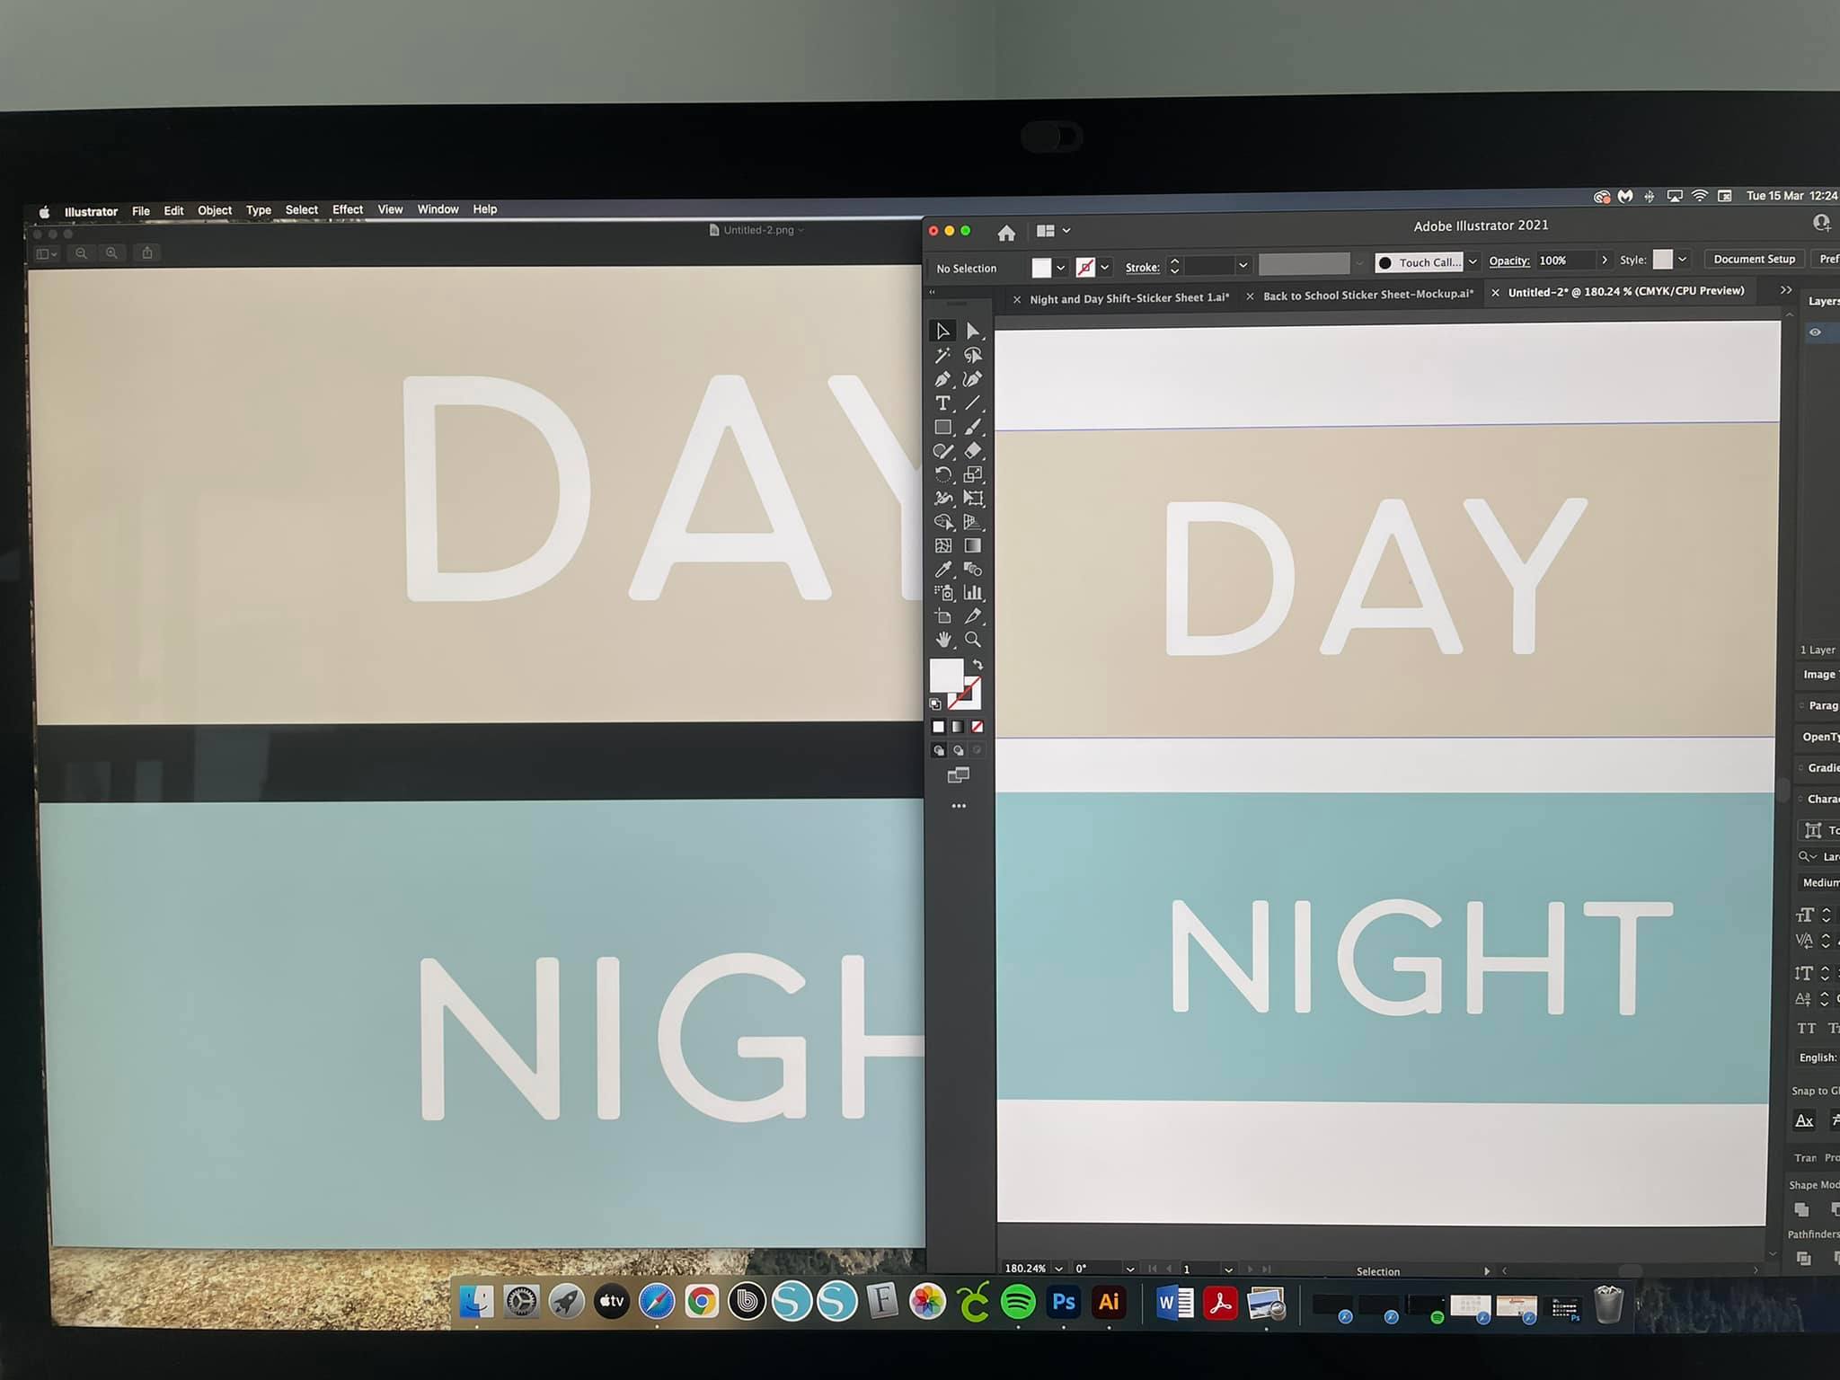Switch to Night and Day Shift-Sticker Sheet tab
Screen dimensions: 1840x1380
(x=1129, y=298)
